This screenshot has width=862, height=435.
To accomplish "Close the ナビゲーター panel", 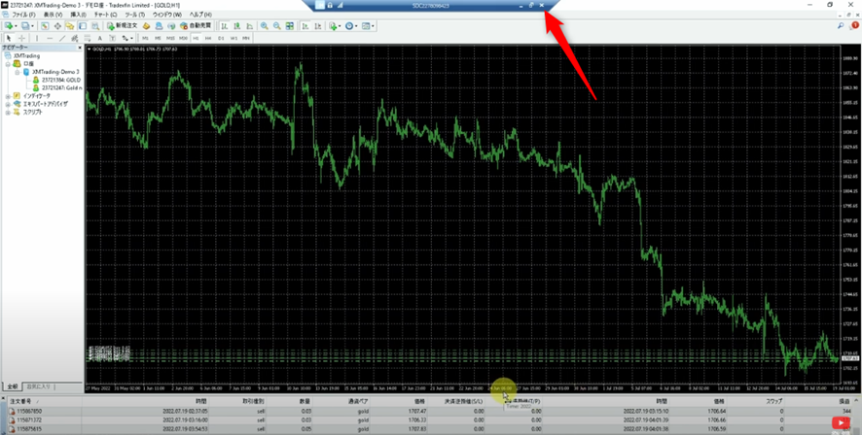I will pos(80,48).
